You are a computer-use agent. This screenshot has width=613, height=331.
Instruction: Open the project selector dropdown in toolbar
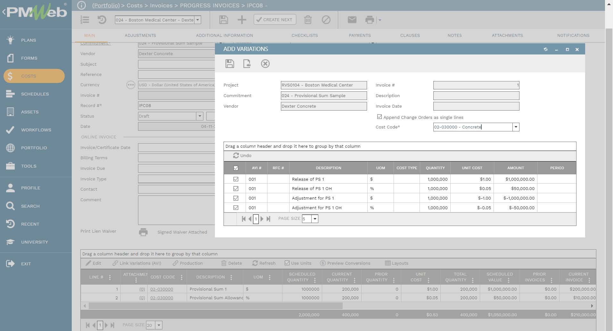pyautogui.click(x=198, y=20)
